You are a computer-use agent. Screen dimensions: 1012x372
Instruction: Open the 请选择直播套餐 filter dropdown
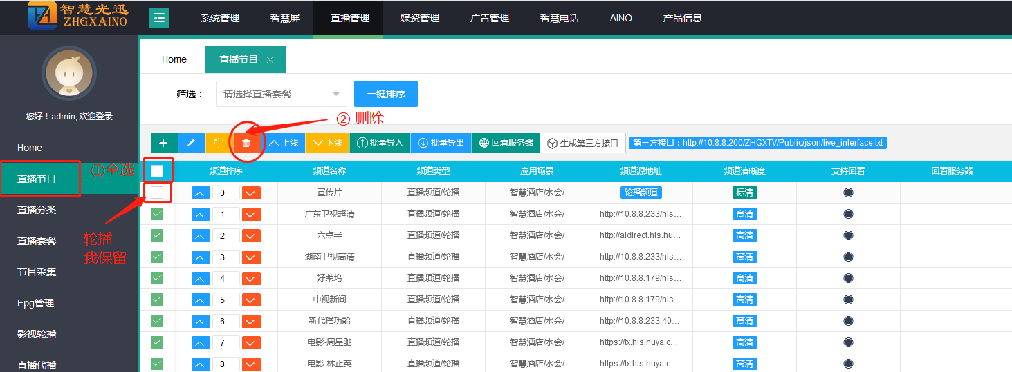tap(282, 94)
